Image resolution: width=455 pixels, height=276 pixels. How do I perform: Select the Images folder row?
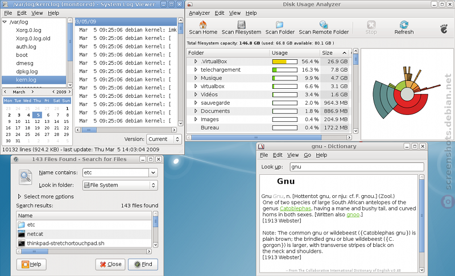click(x=268, y=120)
